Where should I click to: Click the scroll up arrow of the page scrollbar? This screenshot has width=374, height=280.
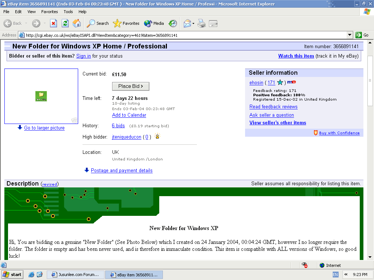tap(370, 43)
